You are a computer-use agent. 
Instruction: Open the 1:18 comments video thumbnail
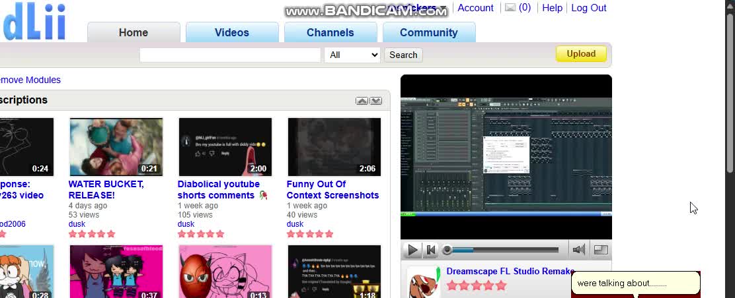coord(334,272)
